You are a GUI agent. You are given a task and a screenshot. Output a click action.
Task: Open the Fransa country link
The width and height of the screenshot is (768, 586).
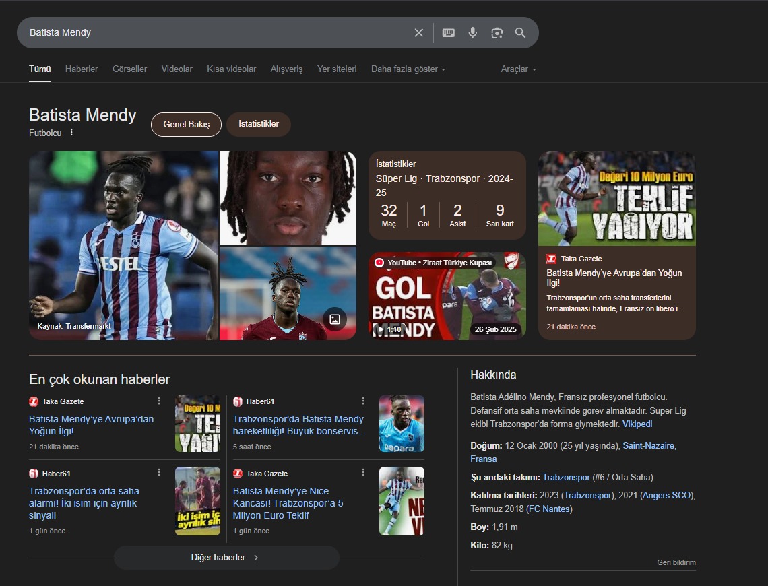point(484,459)
